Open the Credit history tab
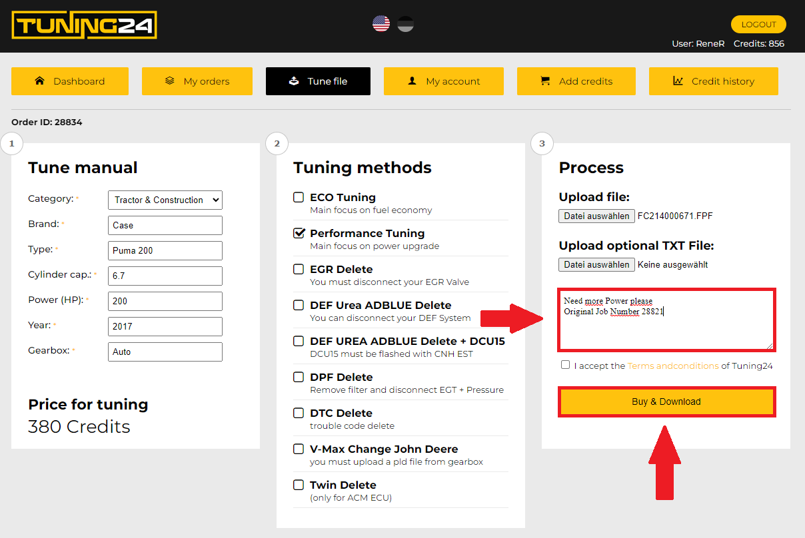 pos(714,81)
